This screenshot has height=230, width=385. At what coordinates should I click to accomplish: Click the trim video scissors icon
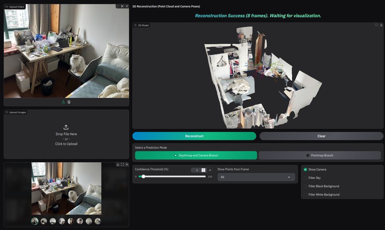tap(122, 6)
